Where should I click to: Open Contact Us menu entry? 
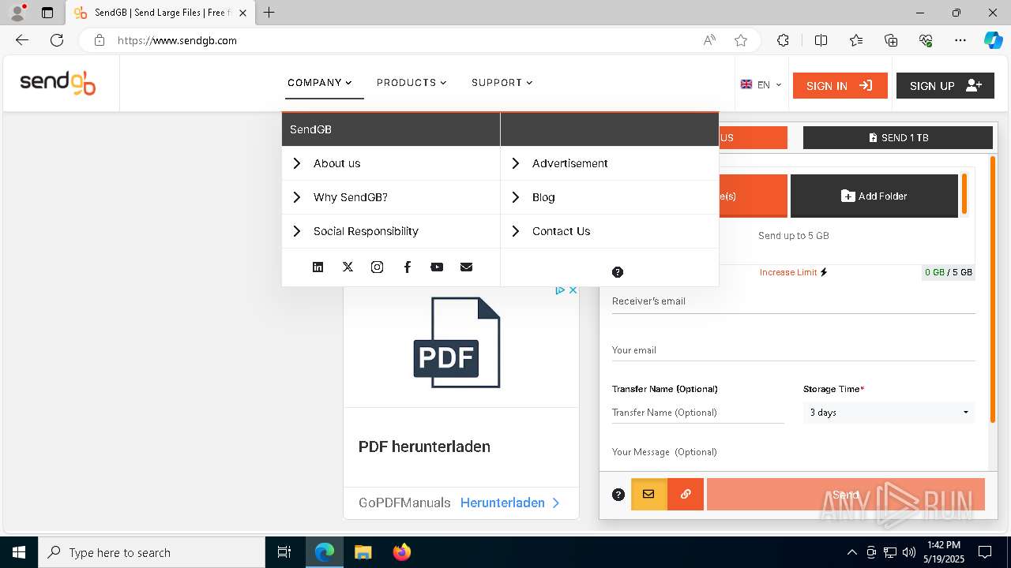pos(610,231)
